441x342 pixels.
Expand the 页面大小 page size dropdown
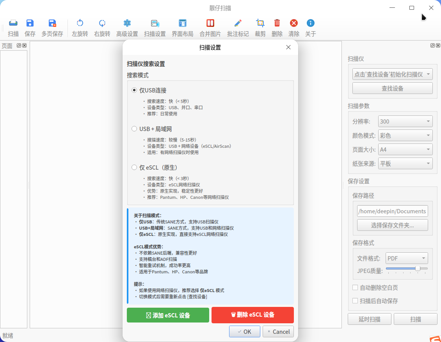click(405, 149)
